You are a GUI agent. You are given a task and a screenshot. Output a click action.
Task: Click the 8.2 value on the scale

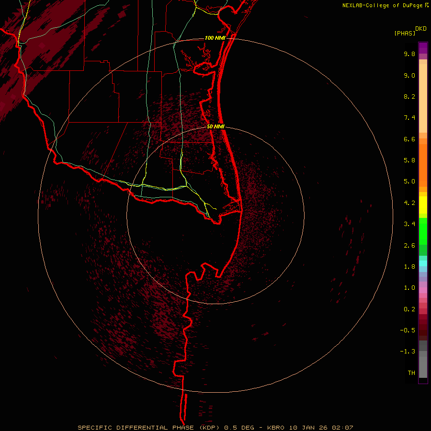click(409, 96)
